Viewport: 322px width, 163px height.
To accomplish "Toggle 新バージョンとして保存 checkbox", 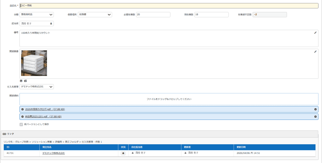I will click(x=21, y=125).
